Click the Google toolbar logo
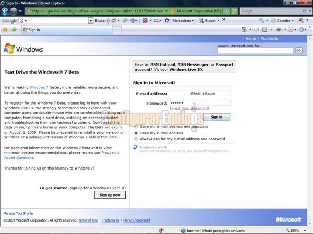 [x=9, y=21]
